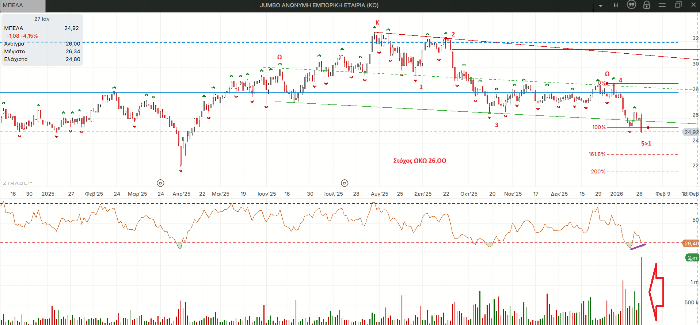Click the RSI value badge 29,40
The width and height of the screenshot is (700, 325).
pos(691,244)
